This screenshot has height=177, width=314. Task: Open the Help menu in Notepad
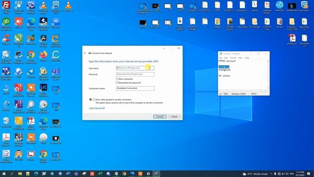coord(247,58)
